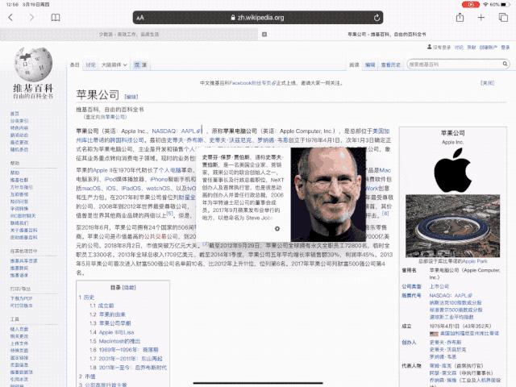Click the sidebar 首页 link

[15, 114]
